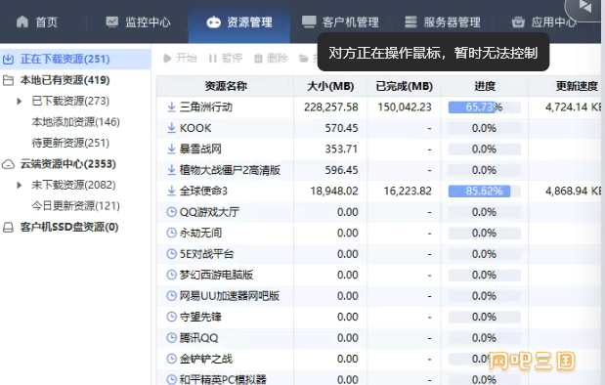The width and height of the screenshot is (605, 385).
Task: Click the computer screen icon for 客户机管理
Action: (309, 22)
